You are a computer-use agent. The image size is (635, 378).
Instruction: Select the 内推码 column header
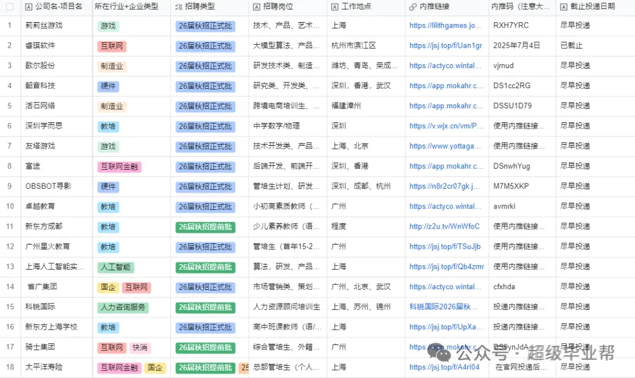coord(523,7)
